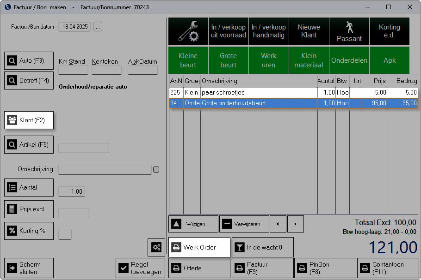Click the printer icon on Factuur (F9)

[240, 268]
